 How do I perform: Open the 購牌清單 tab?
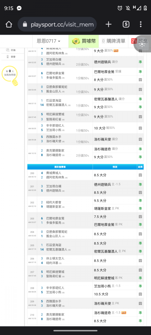113,41
